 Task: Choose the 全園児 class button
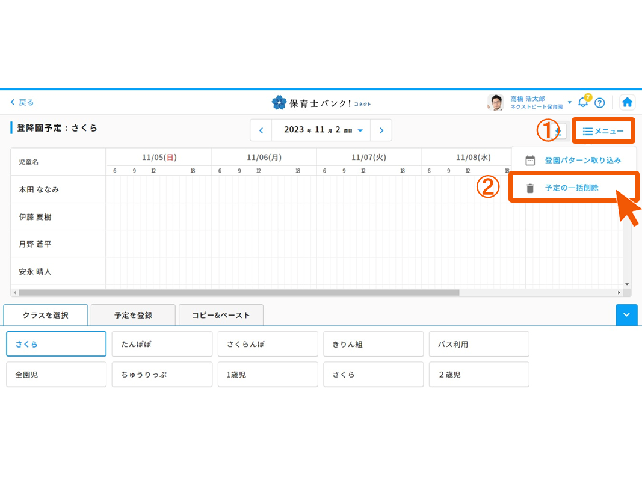pyautogui.click(x=56, y=374)
